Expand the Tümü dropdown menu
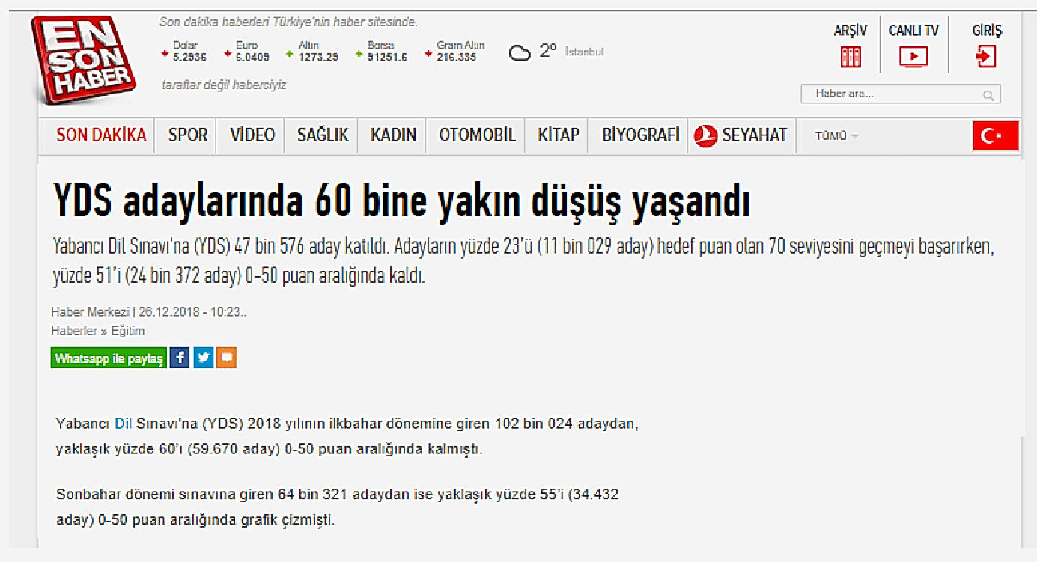Image resolution: width=1037 pixels, height=562 pixels. click(x=836, y=135)
